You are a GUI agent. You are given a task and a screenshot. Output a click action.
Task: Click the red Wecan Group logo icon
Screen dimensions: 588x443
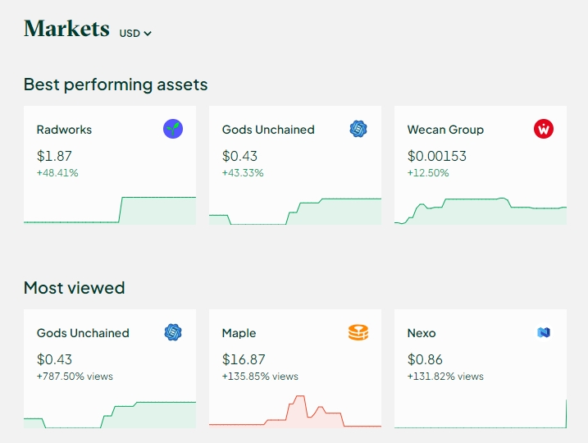(543, 129)
